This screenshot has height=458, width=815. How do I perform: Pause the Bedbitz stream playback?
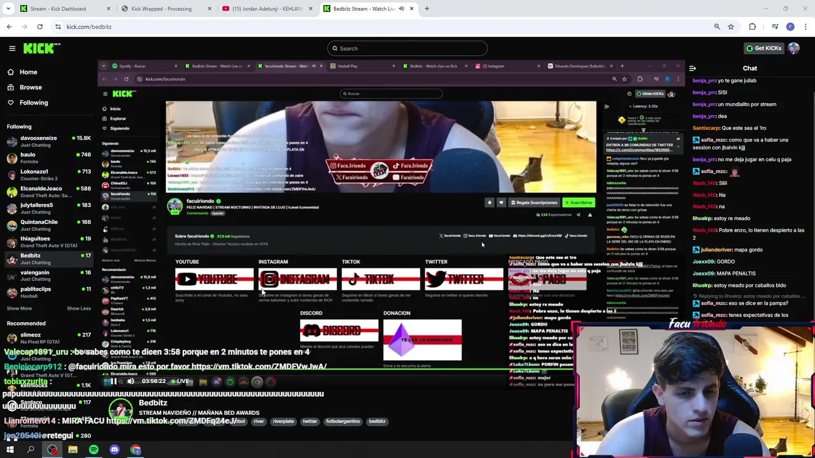[113, 381]
